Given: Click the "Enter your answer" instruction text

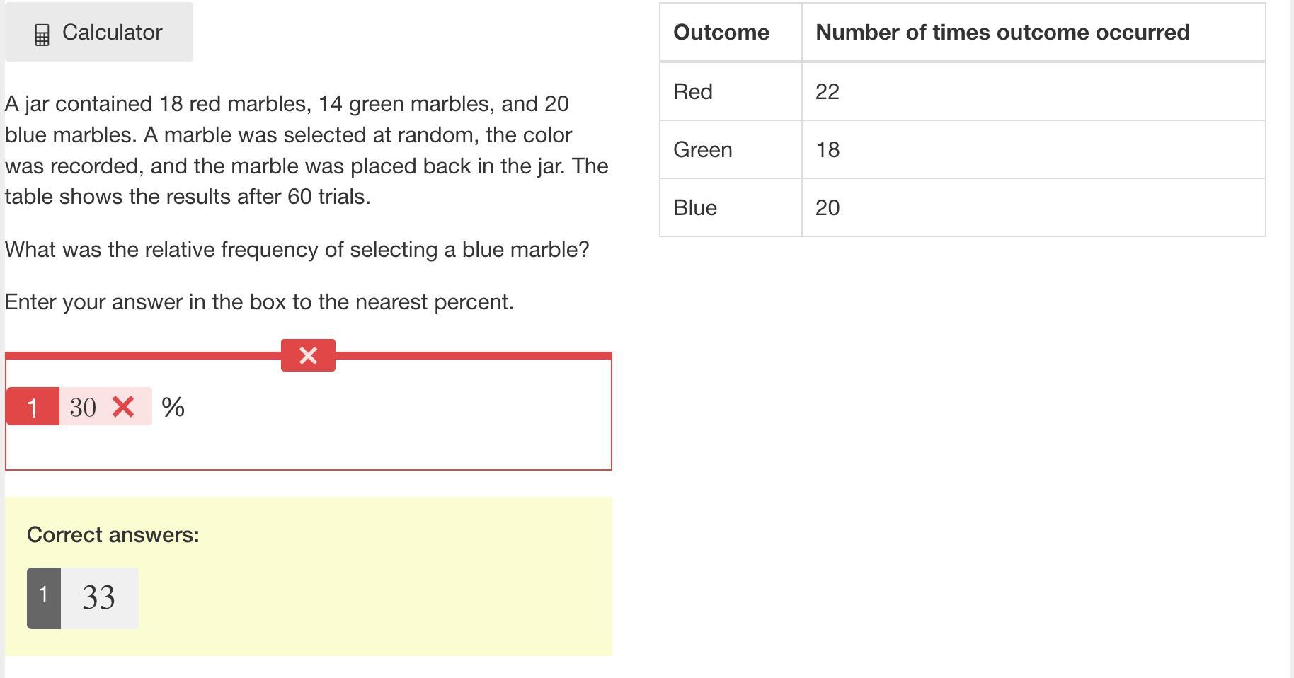Looking at the screenshot, I should 259,301.
